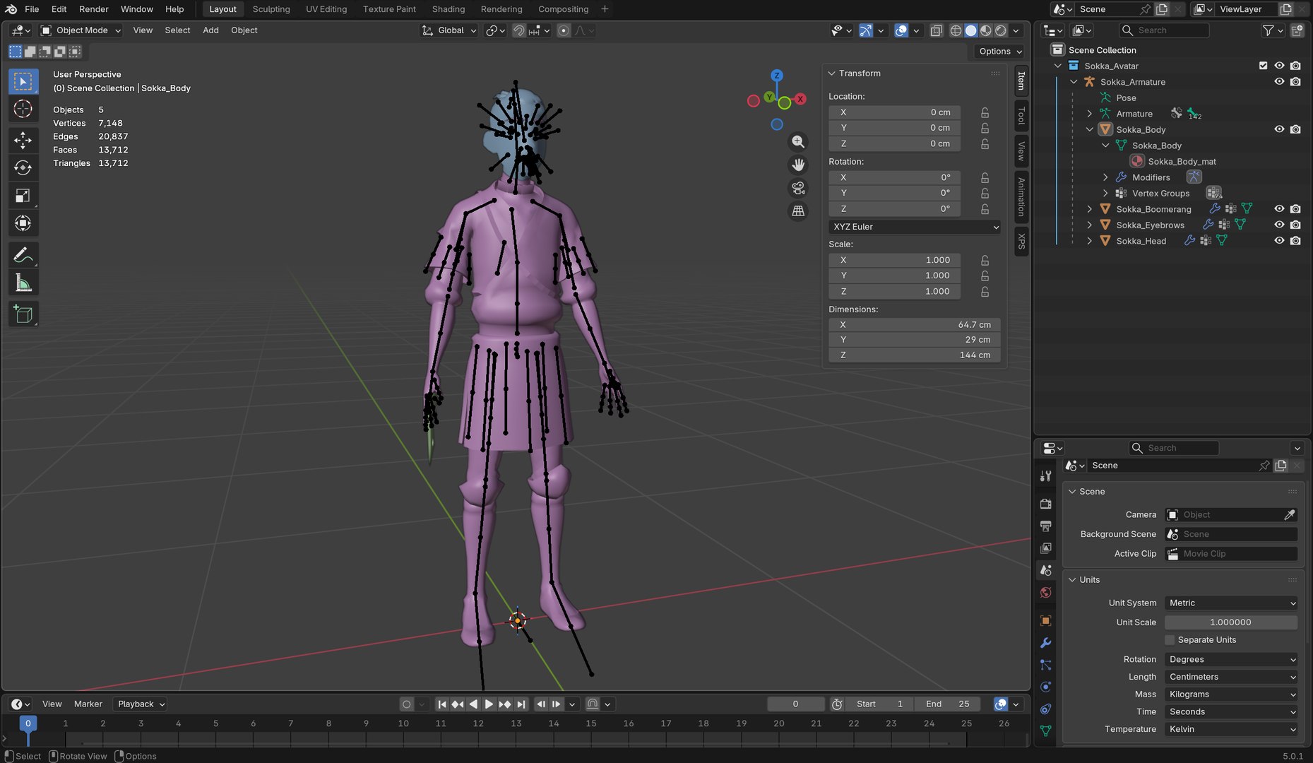Image resolution: width=1313 pixels, height=763 pixels.
Task: Open the Modifiers properties tab icon
Action: tap(1045, 643)
